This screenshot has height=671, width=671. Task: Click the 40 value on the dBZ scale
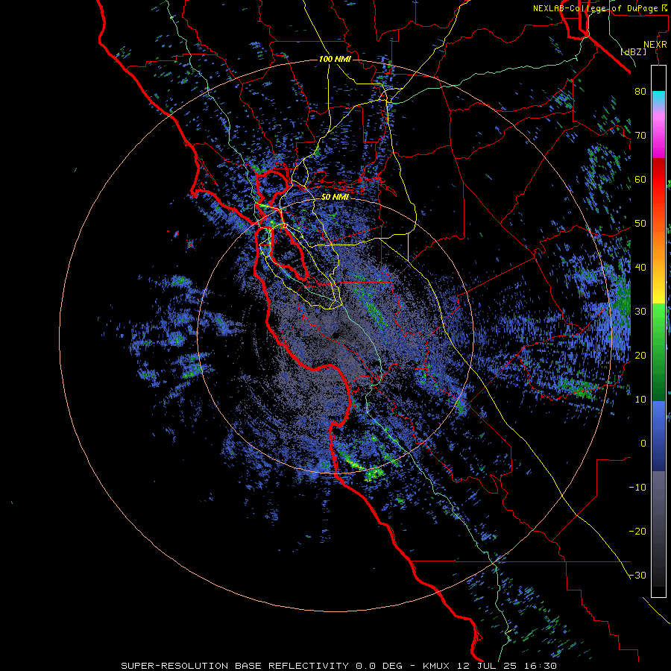(640, 267)
